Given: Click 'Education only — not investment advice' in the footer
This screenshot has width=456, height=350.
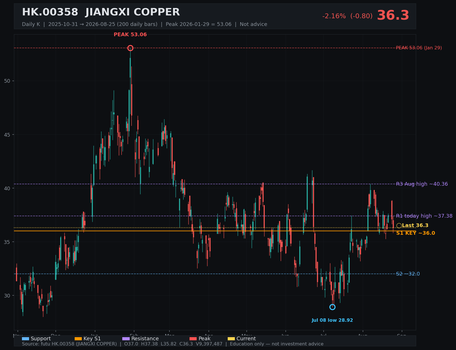Looking at the screenshot, I should click(277, 344).
